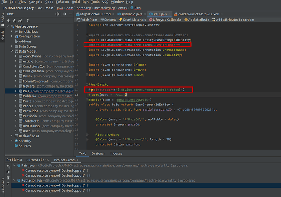
Task: Click the lightbulb quick-fix icon on line 14
Action: [x=91, y=90]
